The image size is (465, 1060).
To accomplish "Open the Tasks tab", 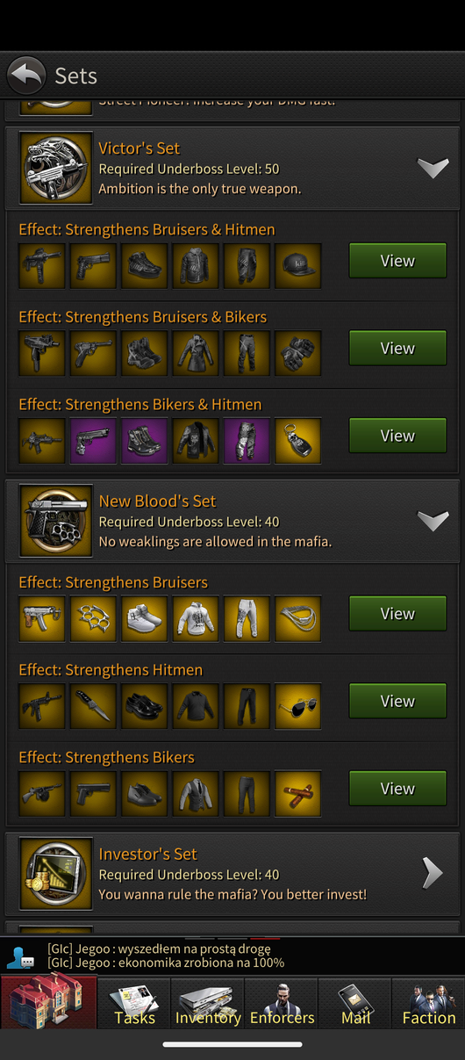I will [134, 1002].
